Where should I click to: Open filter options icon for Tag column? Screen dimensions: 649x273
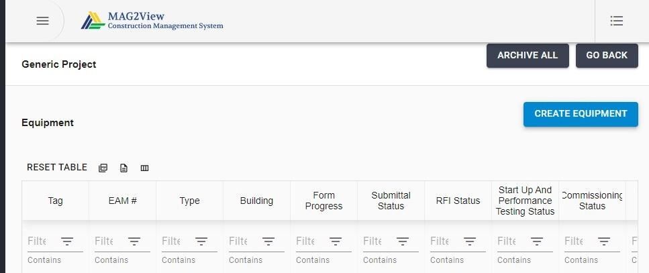pyautogui.click(x=68, y=241)
